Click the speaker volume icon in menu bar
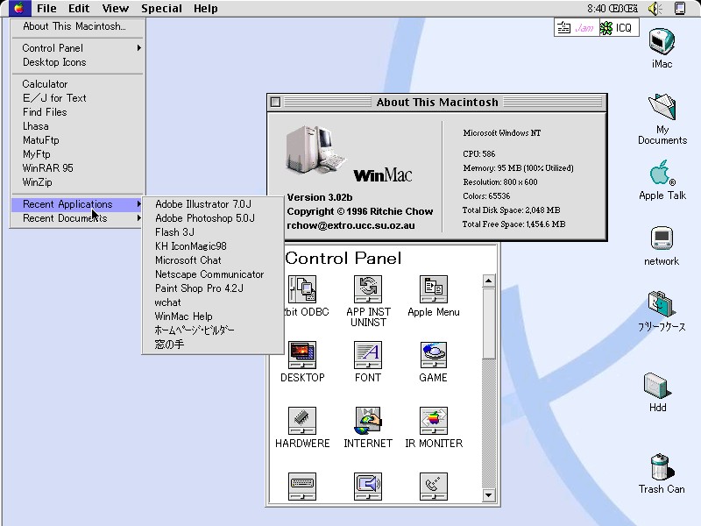 tap(655, 9)
